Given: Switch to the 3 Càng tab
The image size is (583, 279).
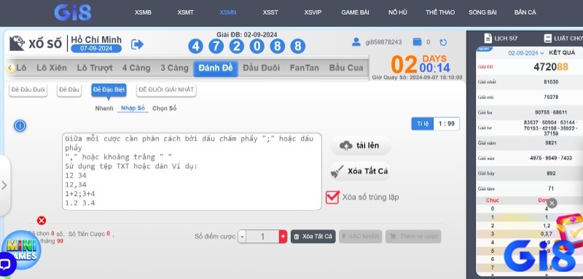Looking at the screenshot, I should point(174,68).
